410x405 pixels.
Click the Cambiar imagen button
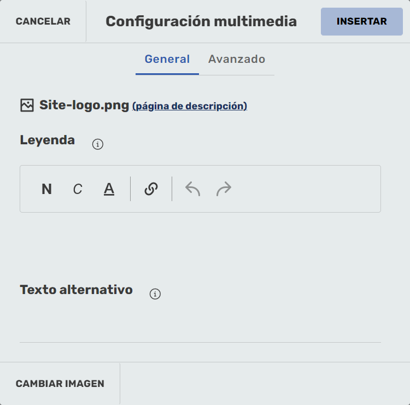tap(60, 384)
